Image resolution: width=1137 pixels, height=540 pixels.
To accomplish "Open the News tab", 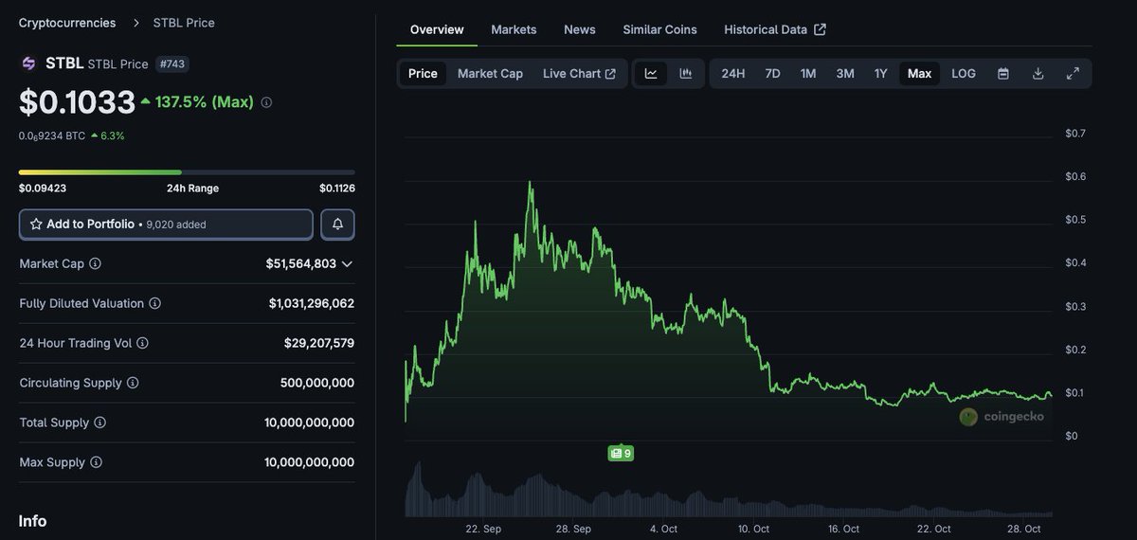I will click(x=580, y=29).
